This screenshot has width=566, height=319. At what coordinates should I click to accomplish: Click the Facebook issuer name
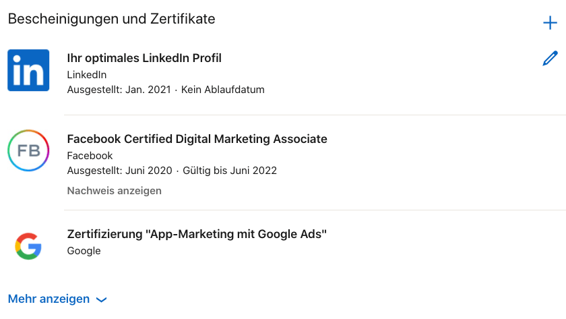[90, 156]
